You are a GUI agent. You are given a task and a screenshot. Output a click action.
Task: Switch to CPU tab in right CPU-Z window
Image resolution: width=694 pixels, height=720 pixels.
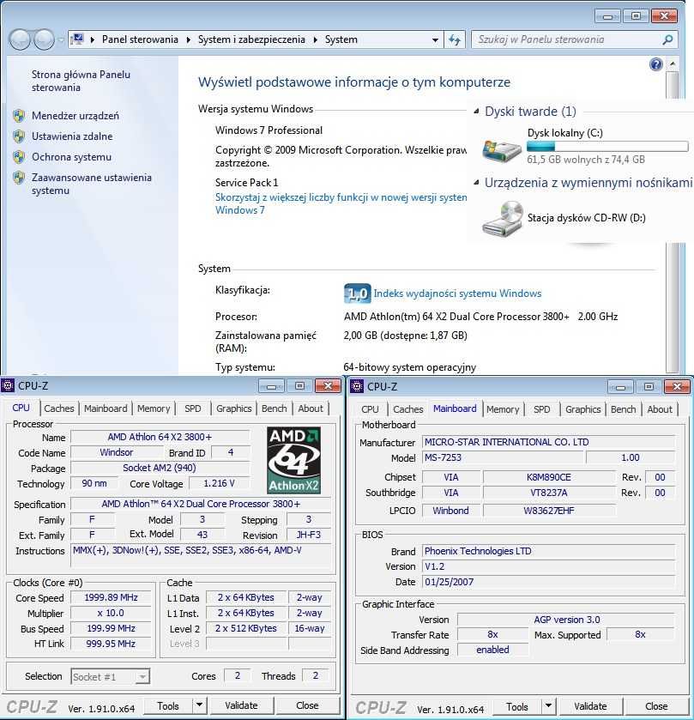click(x=370, y=409)
